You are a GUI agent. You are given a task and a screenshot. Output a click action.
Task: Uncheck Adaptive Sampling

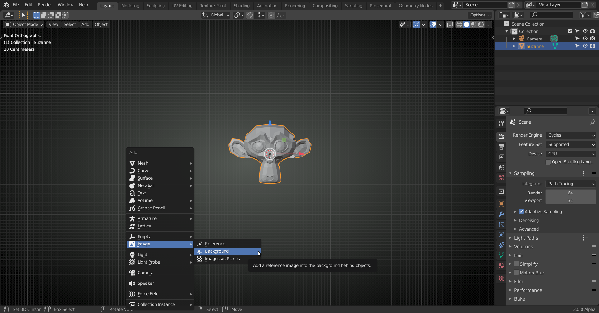521,211
